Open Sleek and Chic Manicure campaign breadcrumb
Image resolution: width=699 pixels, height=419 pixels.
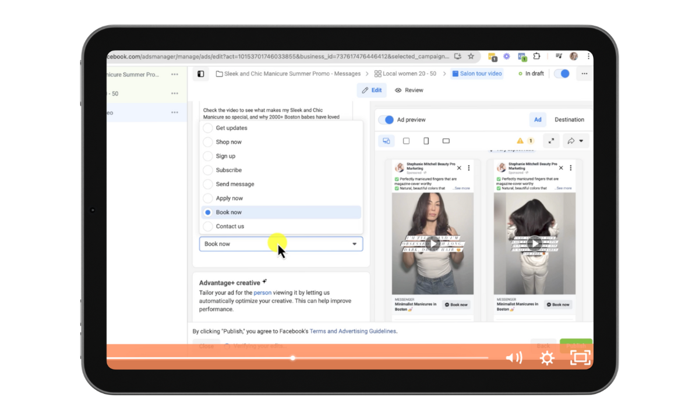click(x=288, y=74)
